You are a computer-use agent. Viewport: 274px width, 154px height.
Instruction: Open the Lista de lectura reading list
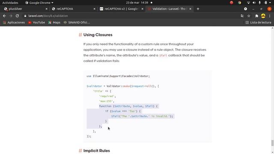tap(258, 23)
